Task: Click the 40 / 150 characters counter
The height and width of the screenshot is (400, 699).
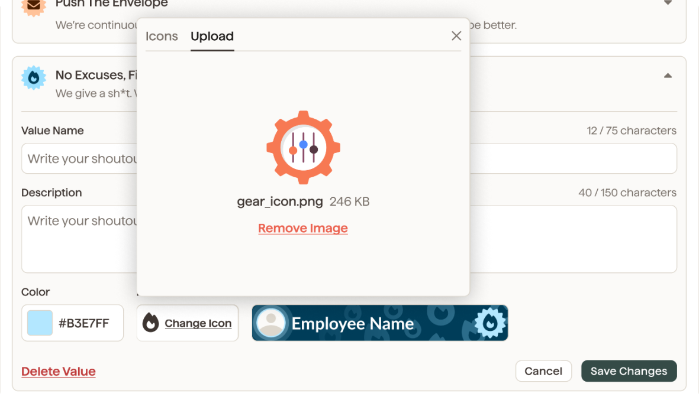Action: 627,193
